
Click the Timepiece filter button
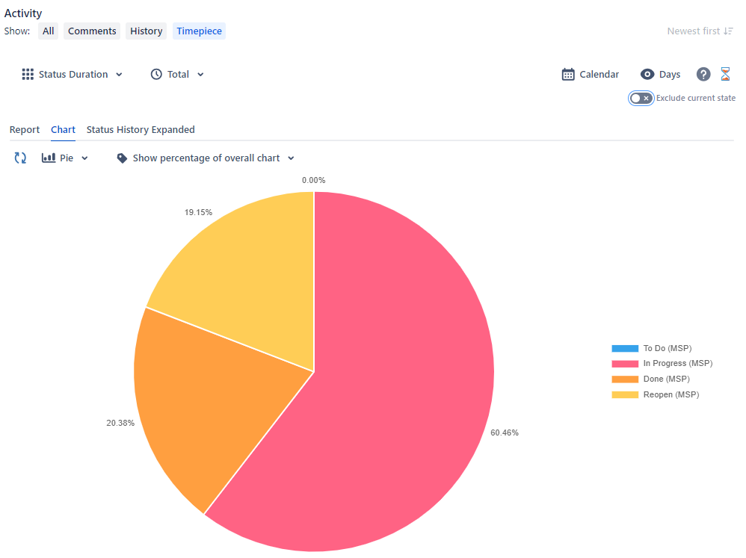pyautogui.click(x=199, y=31)
